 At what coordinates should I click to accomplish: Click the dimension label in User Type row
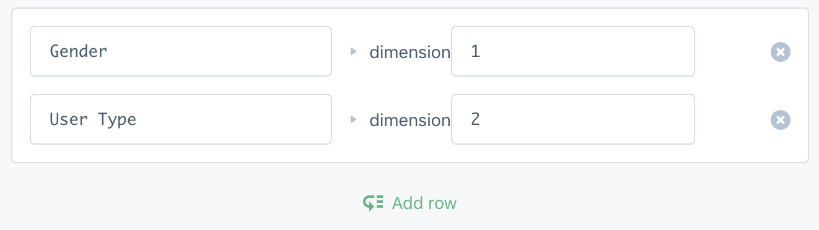(409, 121)
